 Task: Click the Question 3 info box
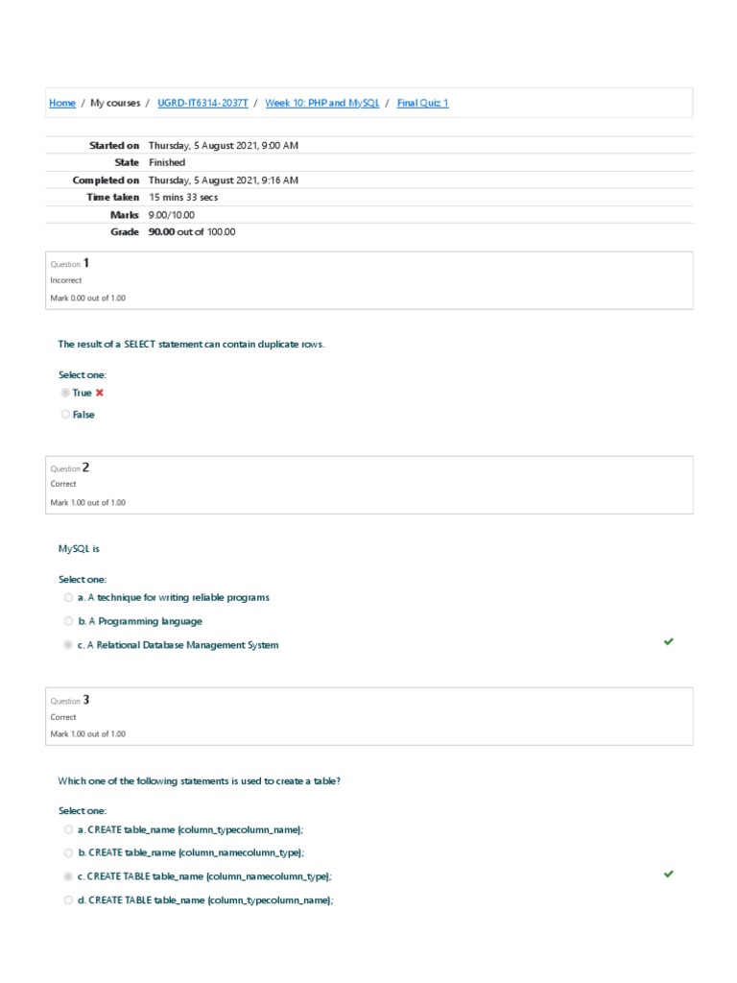coord(369,717)
